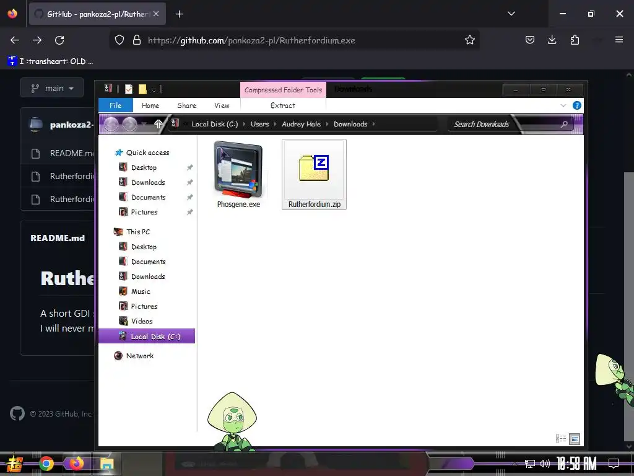Open Firefox downloads panel
634x476 pixels.
pyautogui.click(x=552, y=40)
